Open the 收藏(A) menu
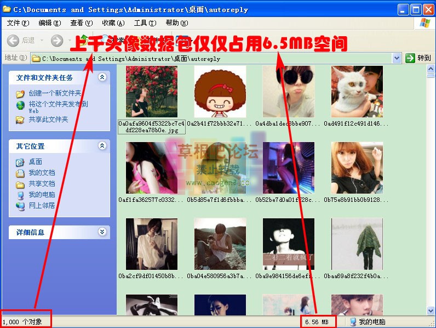 pos(113,23)
